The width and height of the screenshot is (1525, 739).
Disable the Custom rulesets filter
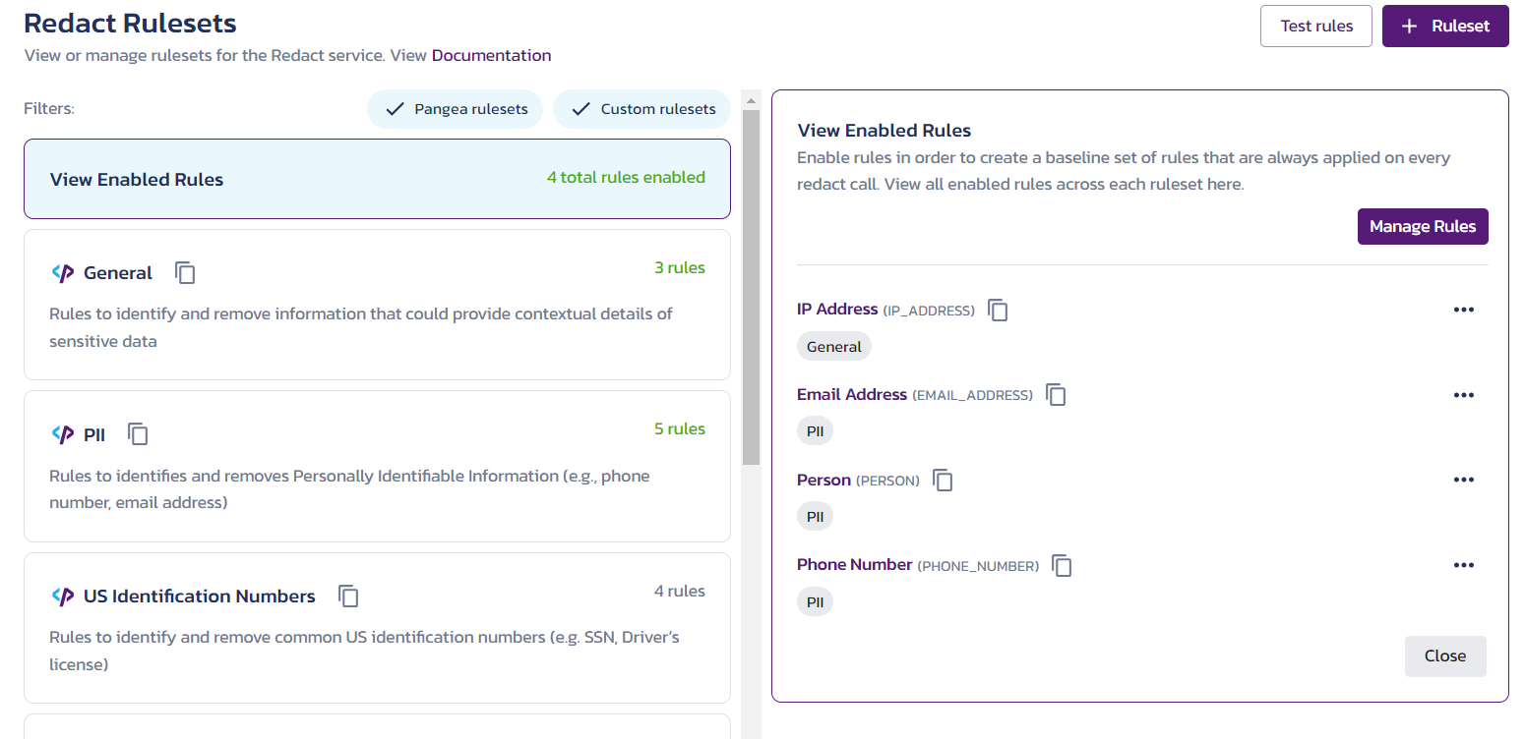tap(641, 109)
